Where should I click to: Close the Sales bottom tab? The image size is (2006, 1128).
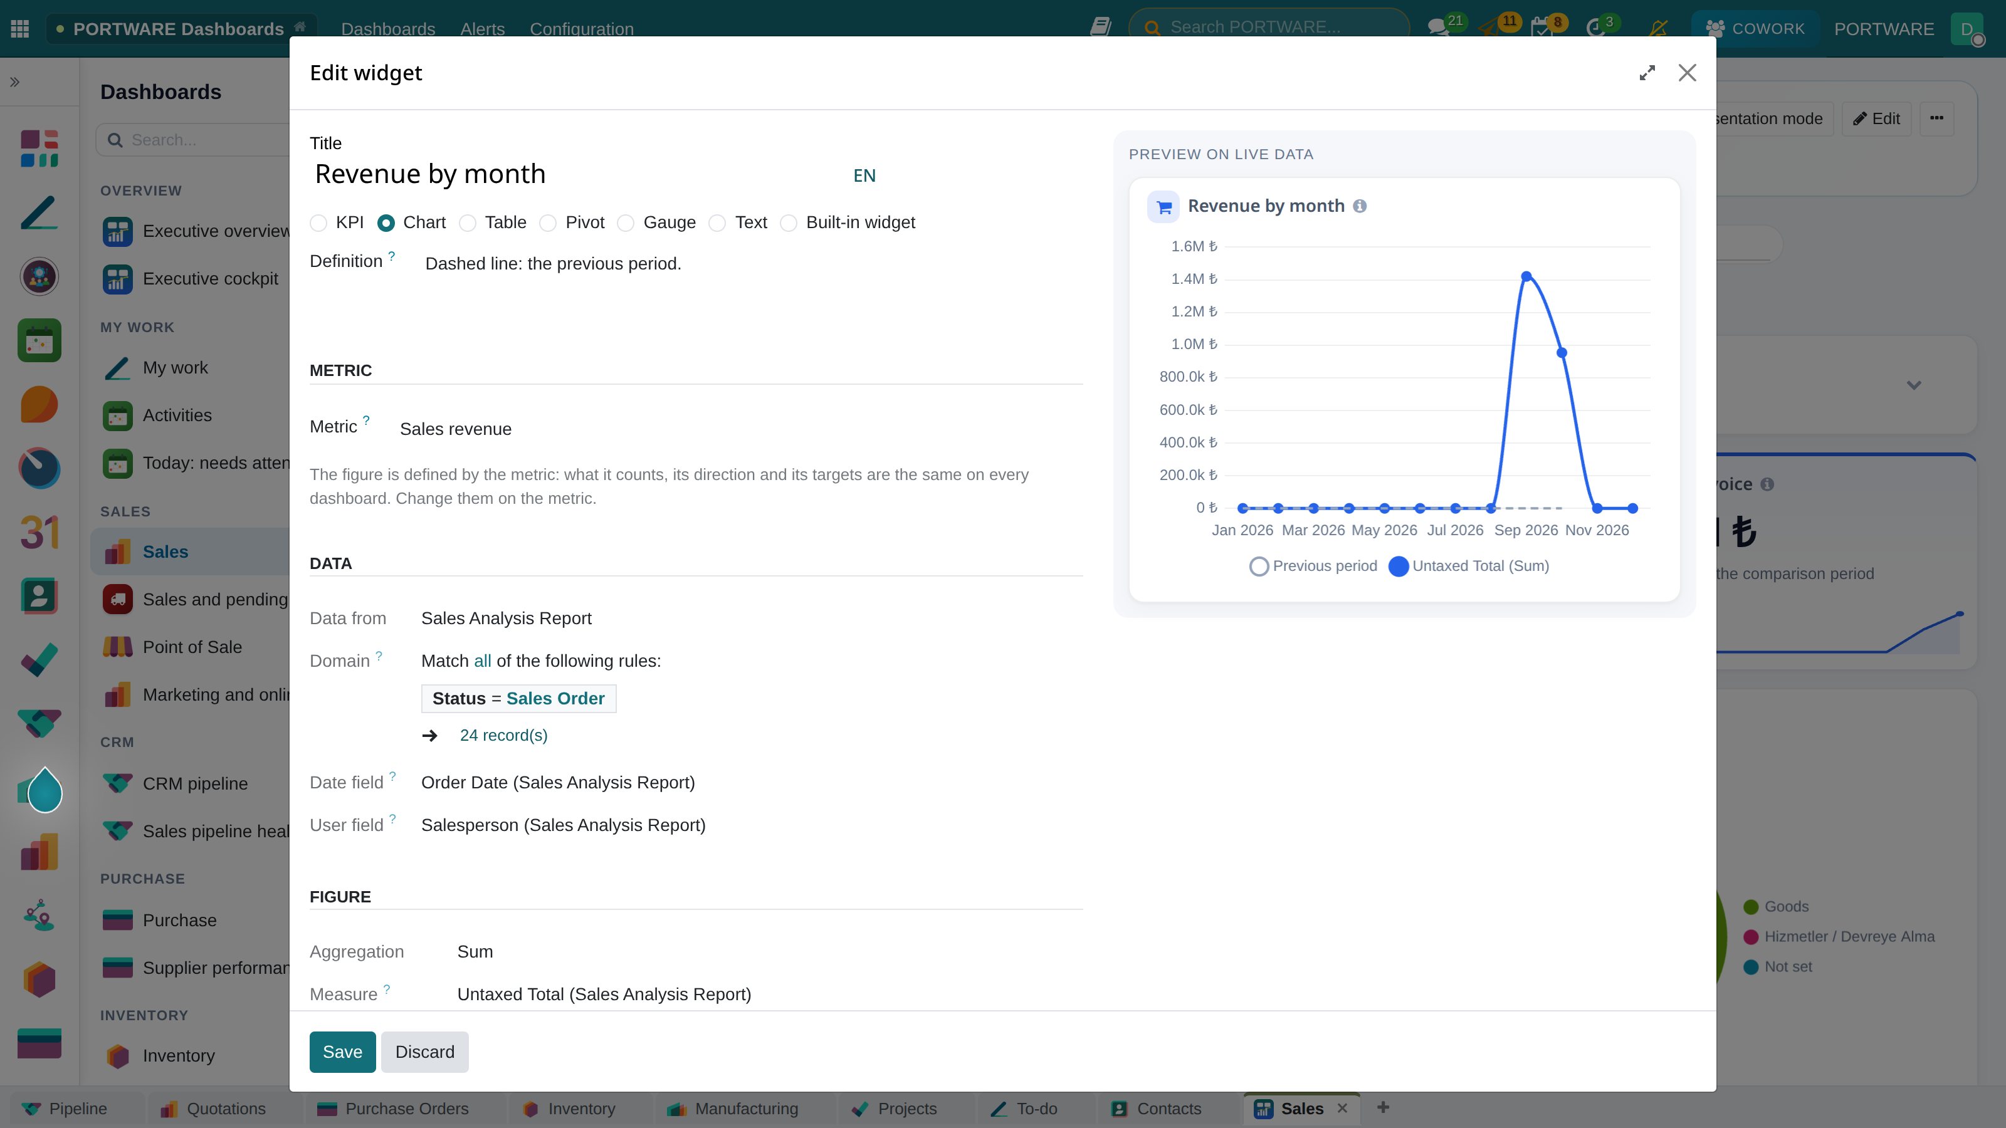pos(1343,1108)
